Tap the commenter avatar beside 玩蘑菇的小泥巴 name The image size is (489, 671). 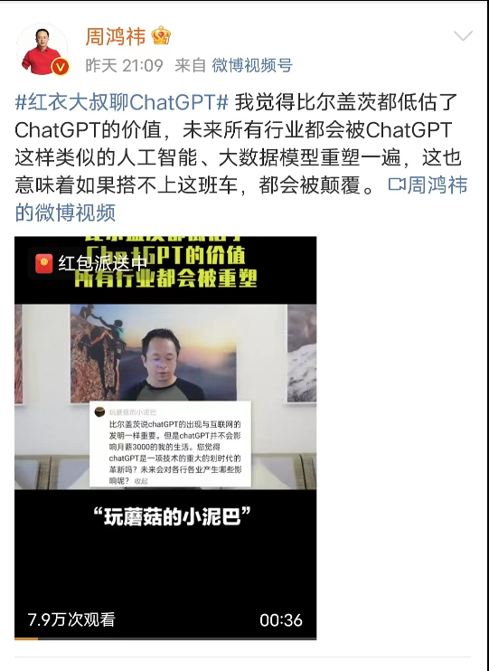click(99, 411)
